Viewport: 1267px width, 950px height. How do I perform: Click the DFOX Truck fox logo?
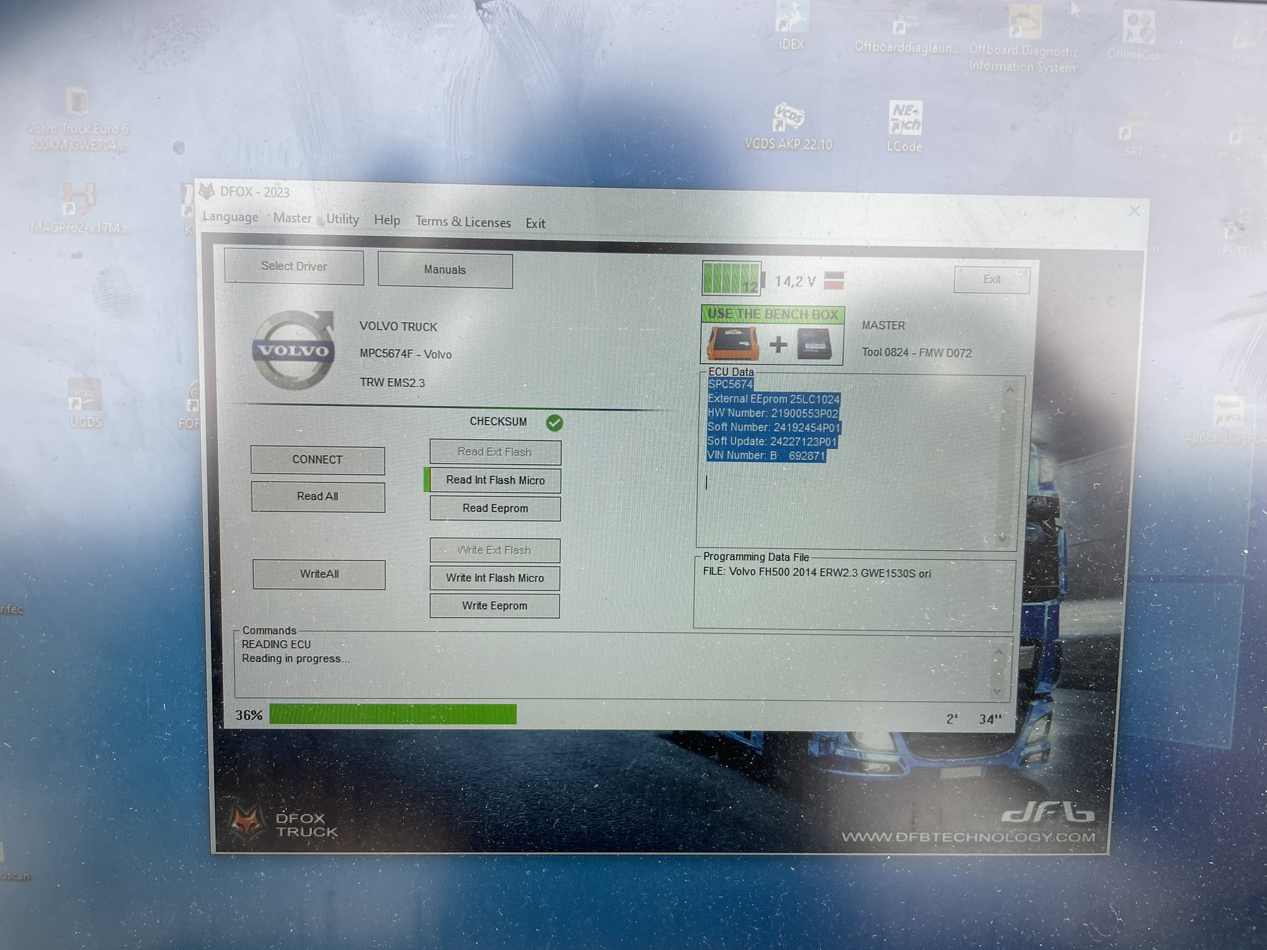point(247,823)
